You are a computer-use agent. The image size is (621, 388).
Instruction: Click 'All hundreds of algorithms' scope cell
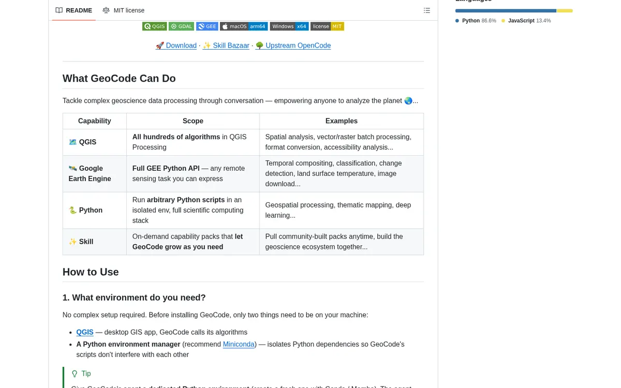point(193,142)
